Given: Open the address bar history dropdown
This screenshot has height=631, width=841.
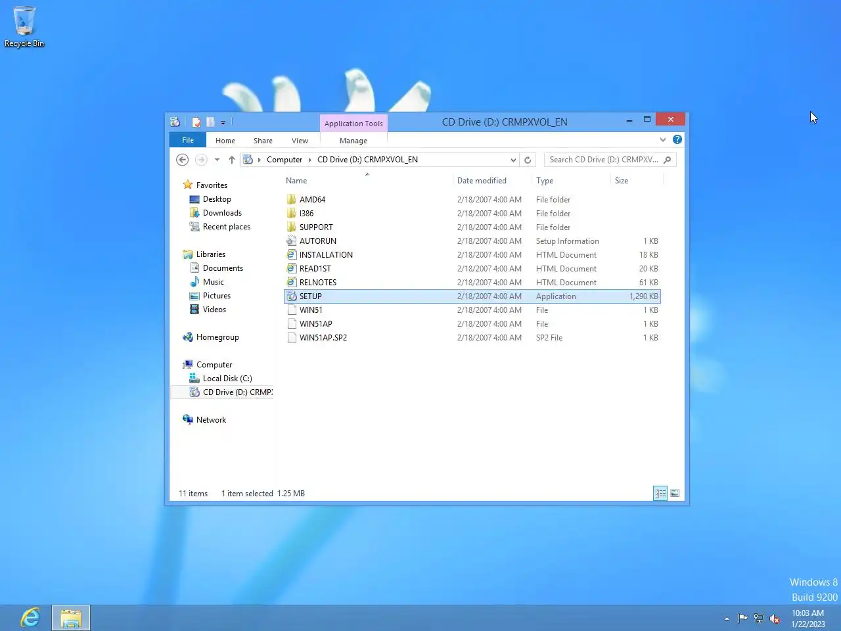Looking at the screenshot, I should click(x=513, y=160).
